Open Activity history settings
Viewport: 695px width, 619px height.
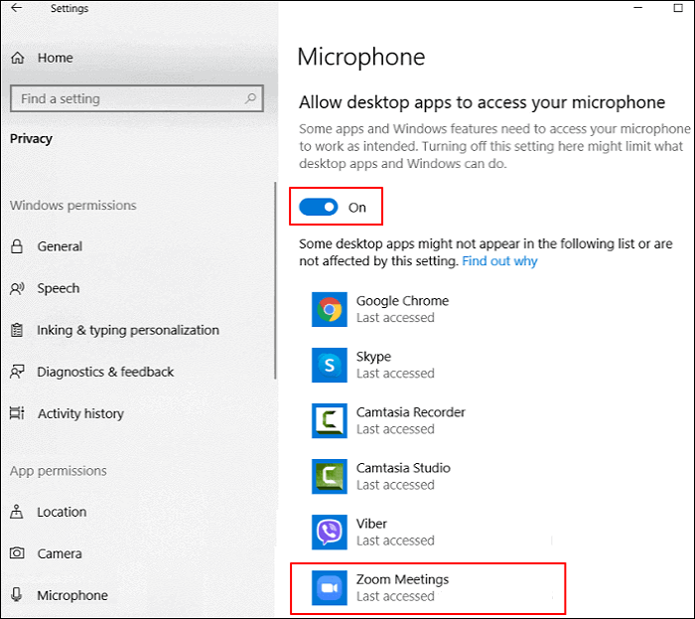(x=80, y=413)
